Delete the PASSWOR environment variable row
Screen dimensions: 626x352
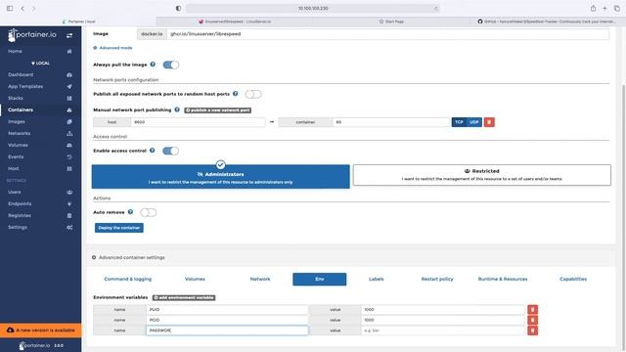click(x=532, y=330)
